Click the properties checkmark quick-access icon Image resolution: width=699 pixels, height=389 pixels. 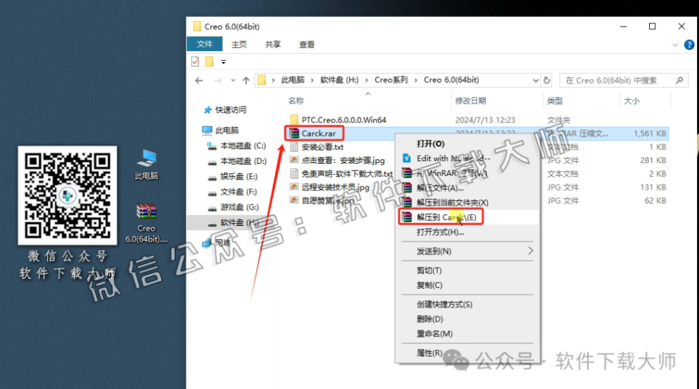click(195, 61)
